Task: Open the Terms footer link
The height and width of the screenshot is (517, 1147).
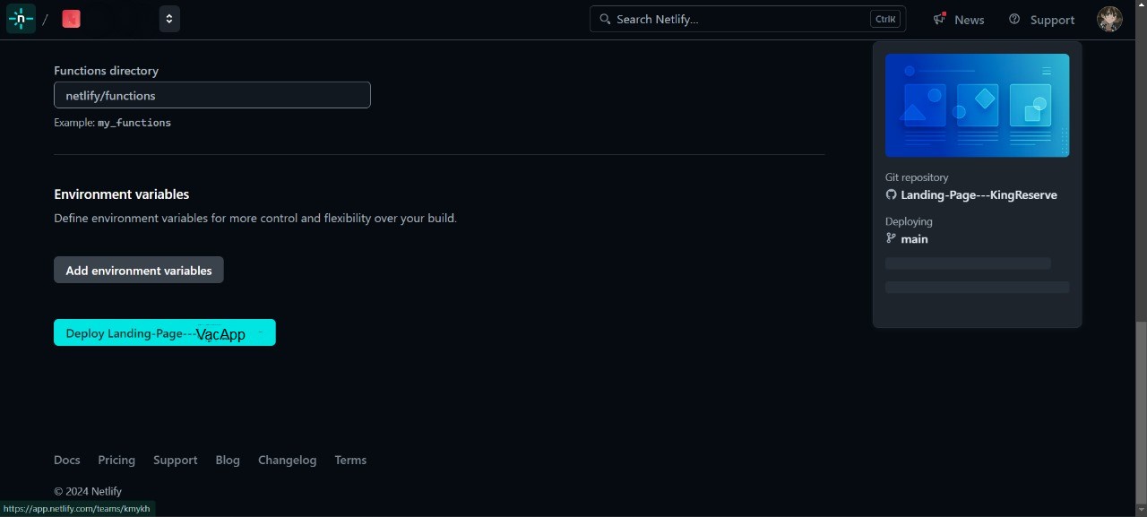Action: 350,460
